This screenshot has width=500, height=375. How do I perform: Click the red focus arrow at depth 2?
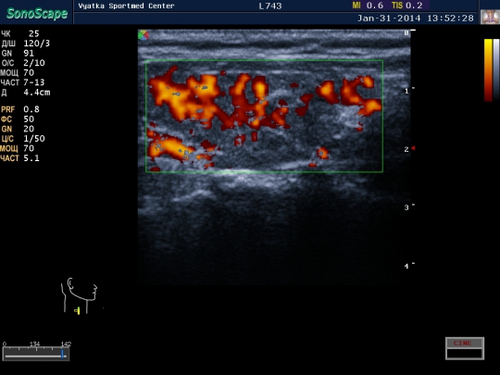[x=413, y=148]
